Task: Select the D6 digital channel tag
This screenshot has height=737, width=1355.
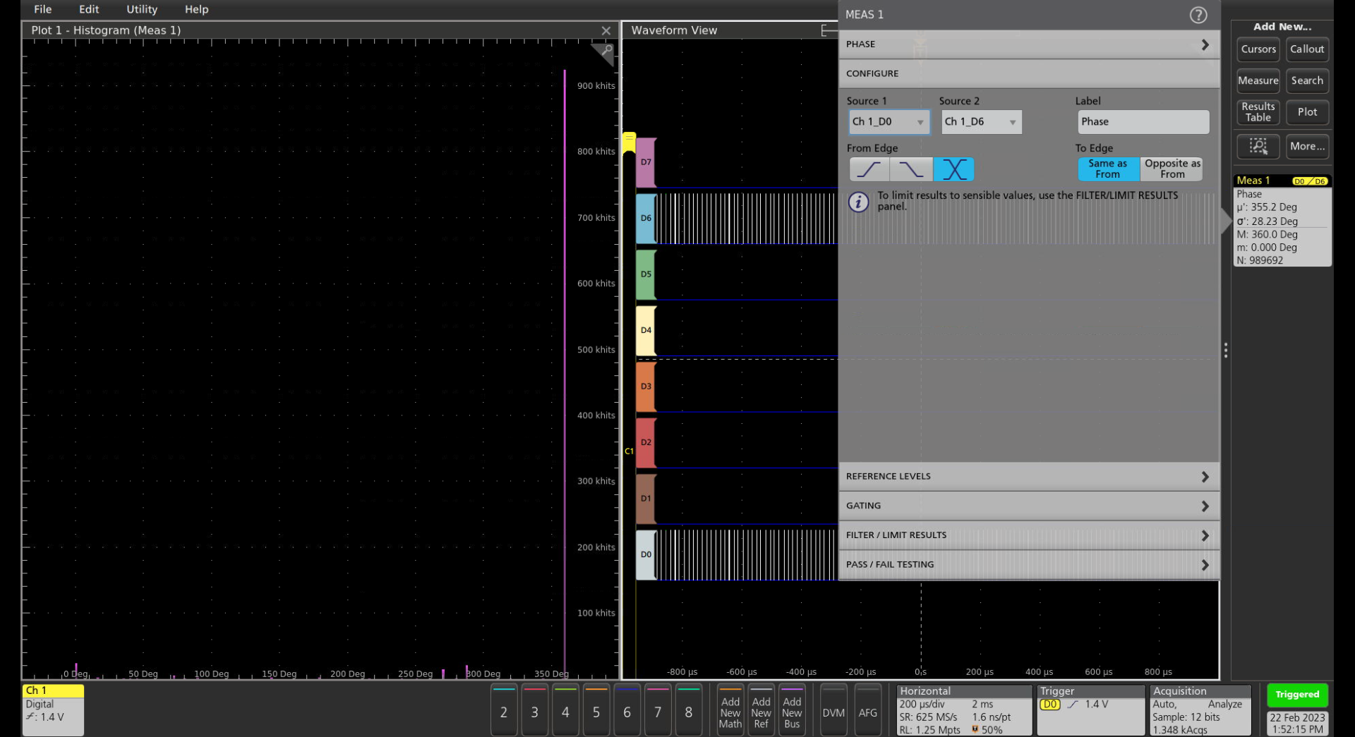Action: pyautogui.click(x=646, y=219)
